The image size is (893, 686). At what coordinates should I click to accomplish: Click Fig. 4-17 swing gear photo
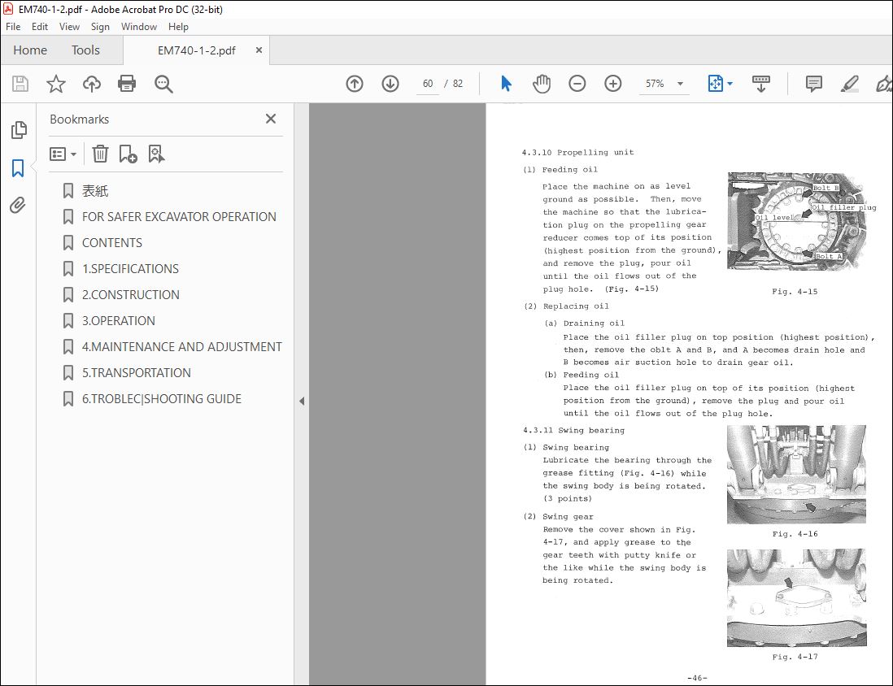tap(796, 597)
